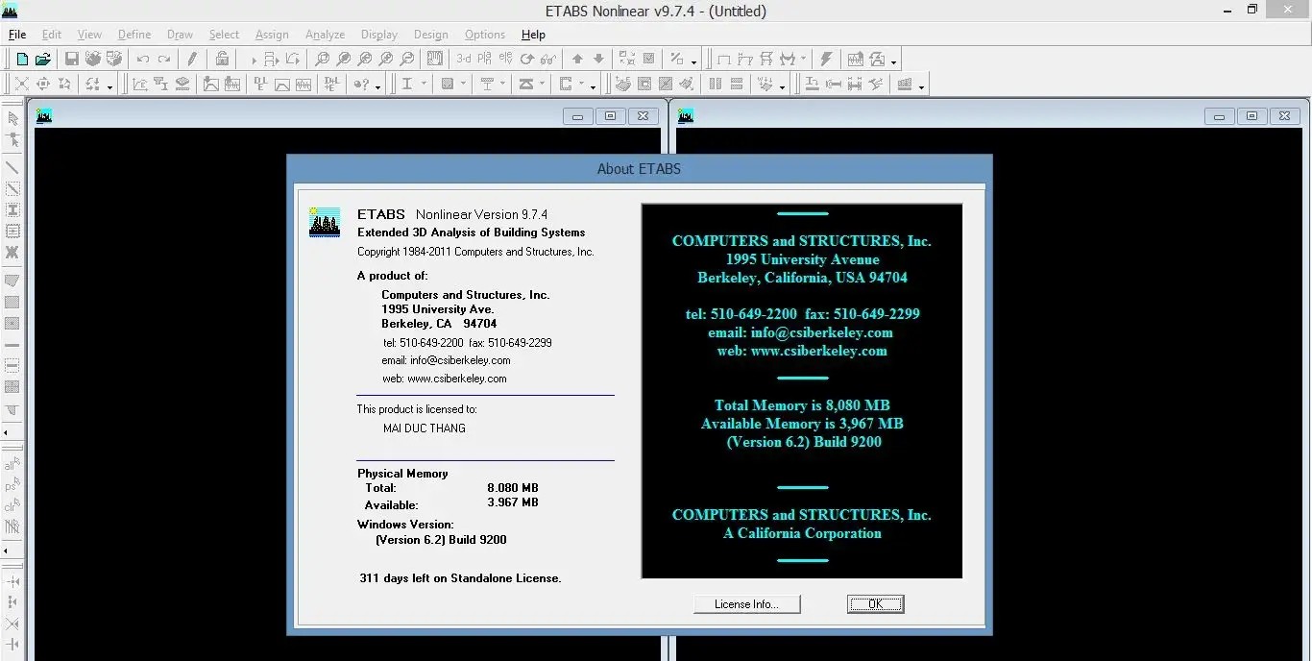Open an existing ETABS model
This screenshot has height=661, width=1312.
[42, 58]
